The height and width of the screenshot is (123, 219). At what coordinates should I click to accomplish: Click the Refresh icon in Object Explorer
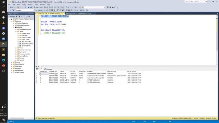pos(27,16)
